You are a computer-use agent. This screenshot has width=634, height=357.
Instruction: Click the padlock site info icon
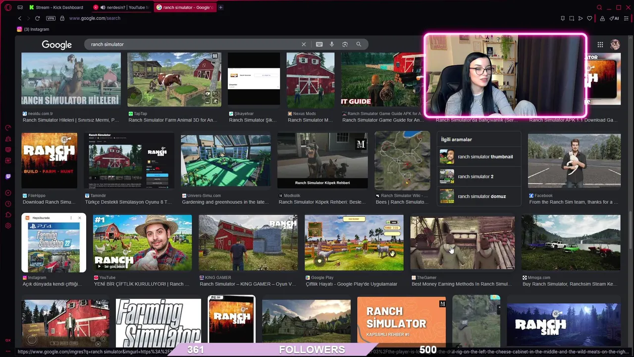coord(62,18)
